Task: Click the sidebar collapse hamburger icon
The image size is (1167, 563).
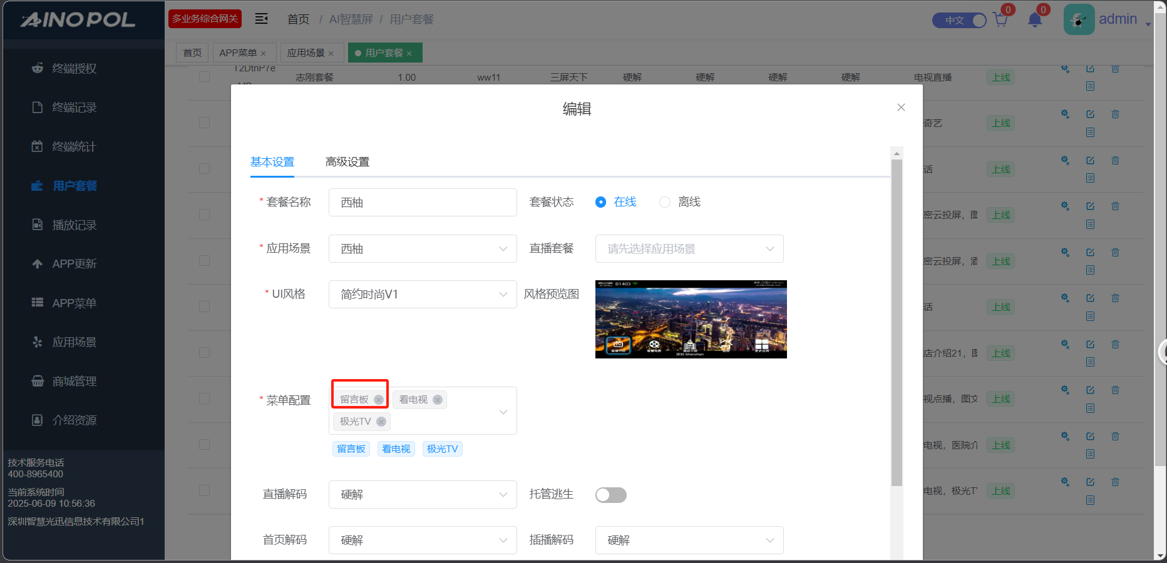Action: click(262, 19)
